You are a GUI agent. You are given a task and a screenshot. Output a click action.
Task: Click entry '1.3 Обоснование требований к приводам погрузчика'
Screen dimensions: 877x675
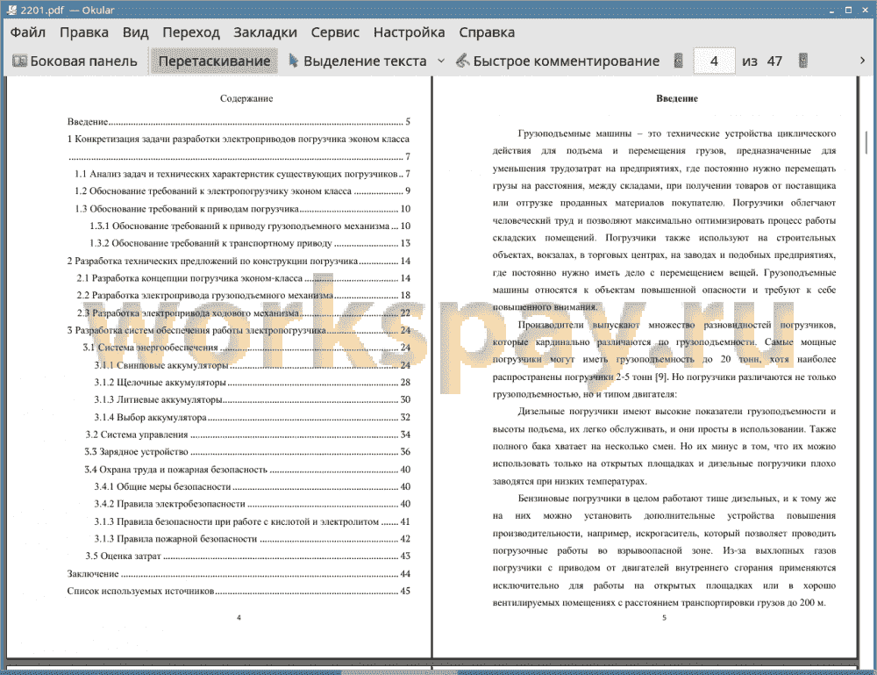[x=243, y=209]
